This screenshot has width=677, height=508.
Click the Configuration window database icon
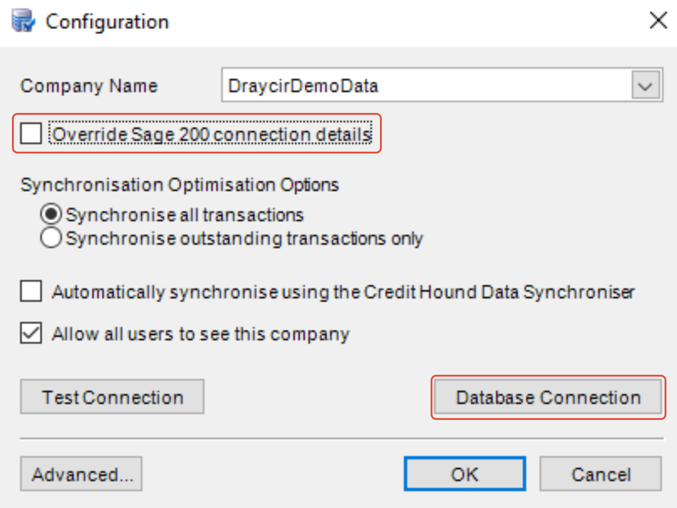coord(23,21)
